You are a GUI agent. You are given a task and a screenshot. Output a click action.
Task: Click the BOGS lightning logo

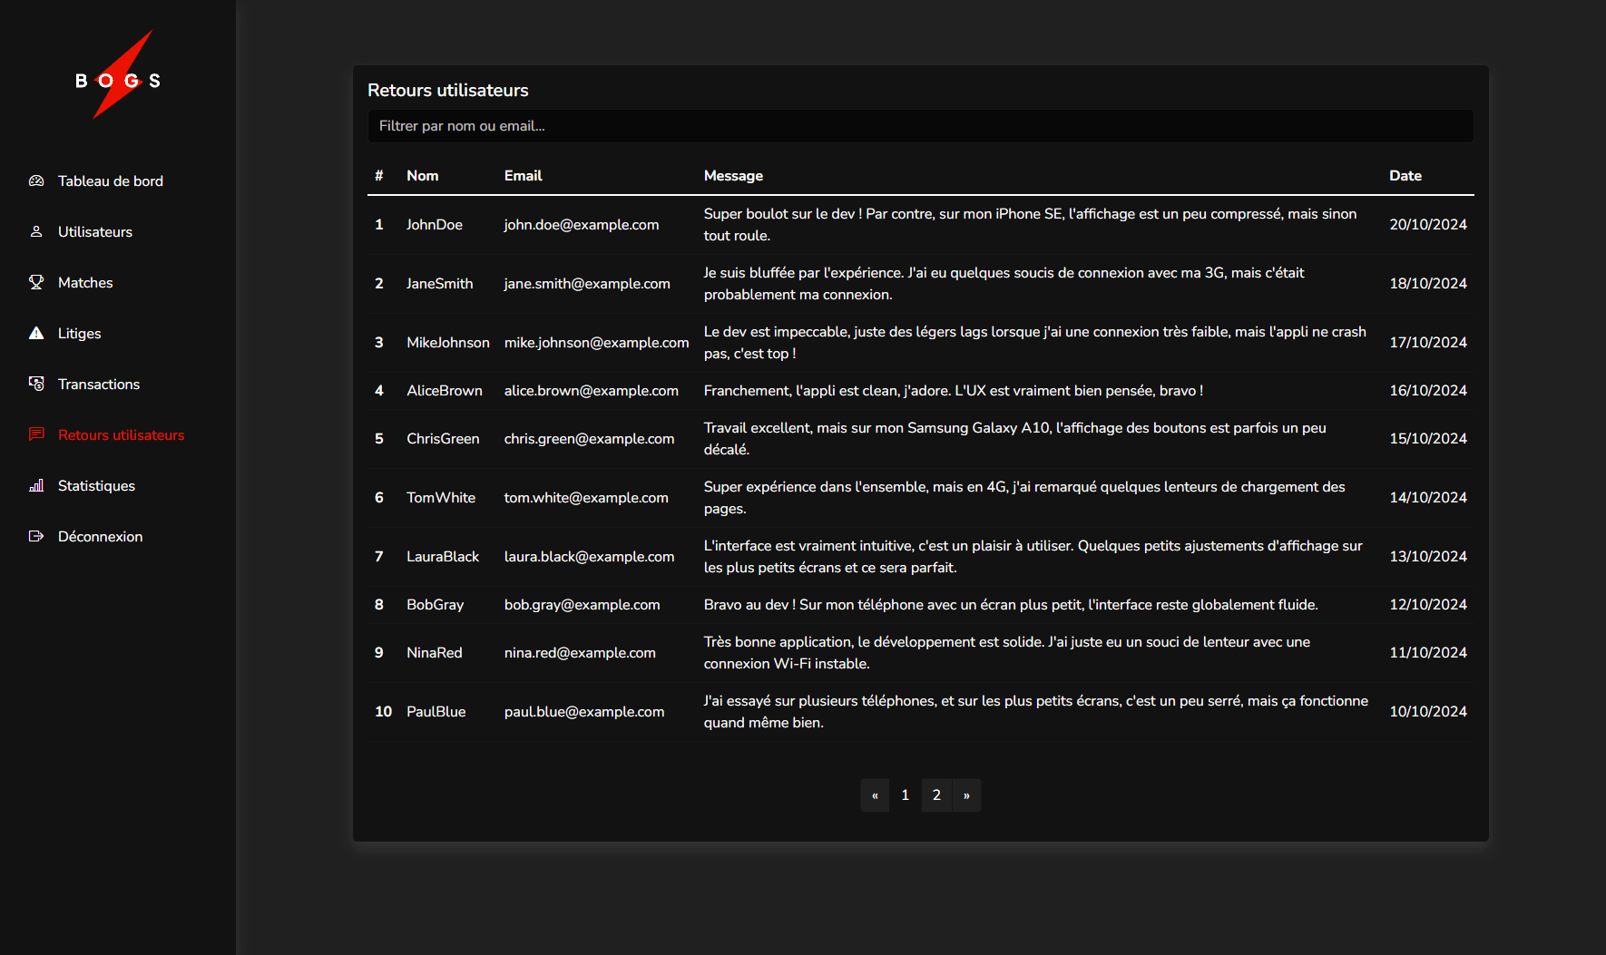[x=118, y=76]
